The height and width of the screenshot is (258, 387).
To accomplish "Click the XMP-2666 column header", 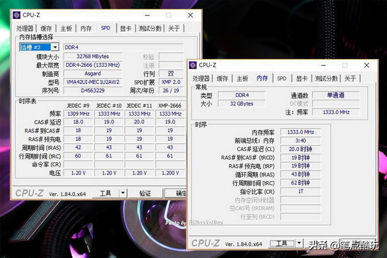I will (170, 106).
